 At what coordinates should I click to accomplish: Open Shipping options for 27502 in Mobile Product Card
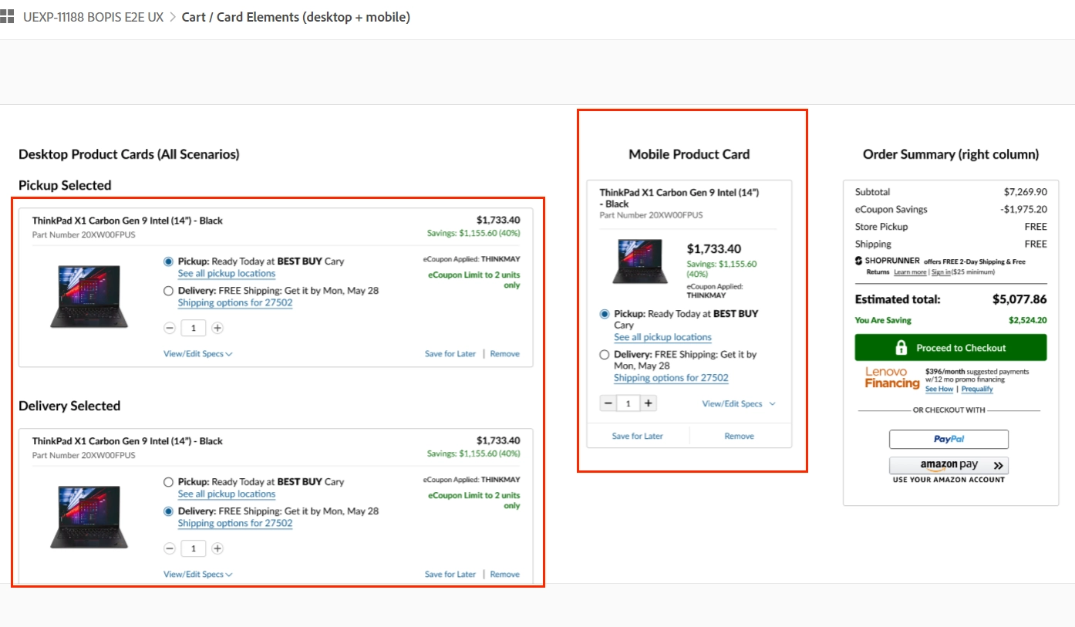click(671, 379)
